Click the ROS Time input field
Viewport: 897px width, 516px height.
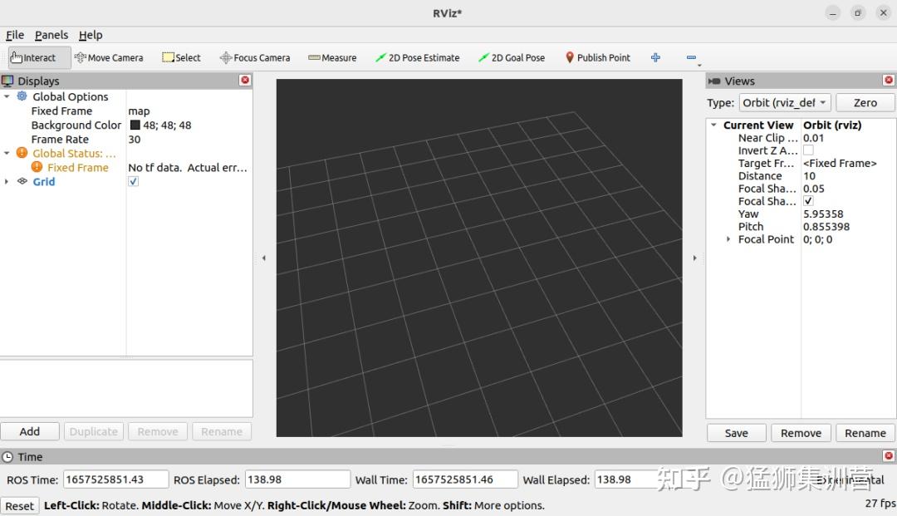[x=115, y=479]
